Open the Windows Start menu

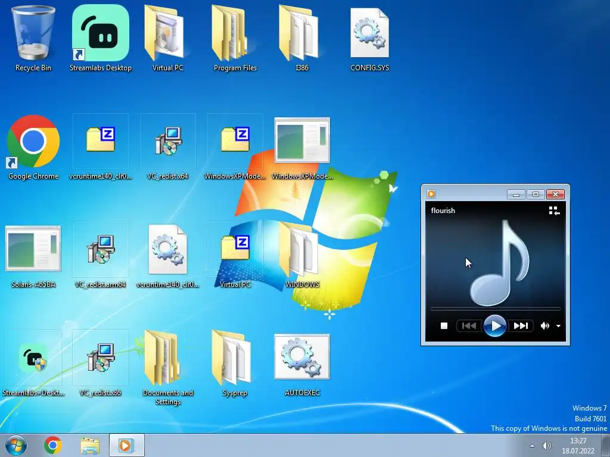click(x=16, y=445)
